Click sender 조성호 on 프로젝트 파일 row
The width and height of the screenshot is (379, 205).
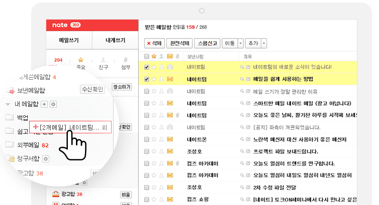point(195,151)
